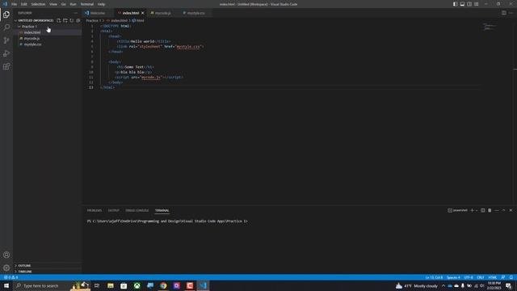Open editor More Actions ellipsis
Viewport: 517px width, 291px height.
click(511, 13)
